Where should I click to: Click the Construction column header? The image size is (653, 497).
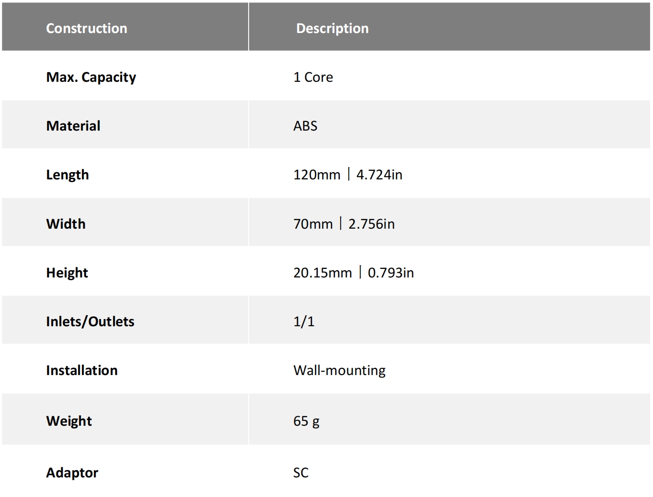[x=87, y=28]
